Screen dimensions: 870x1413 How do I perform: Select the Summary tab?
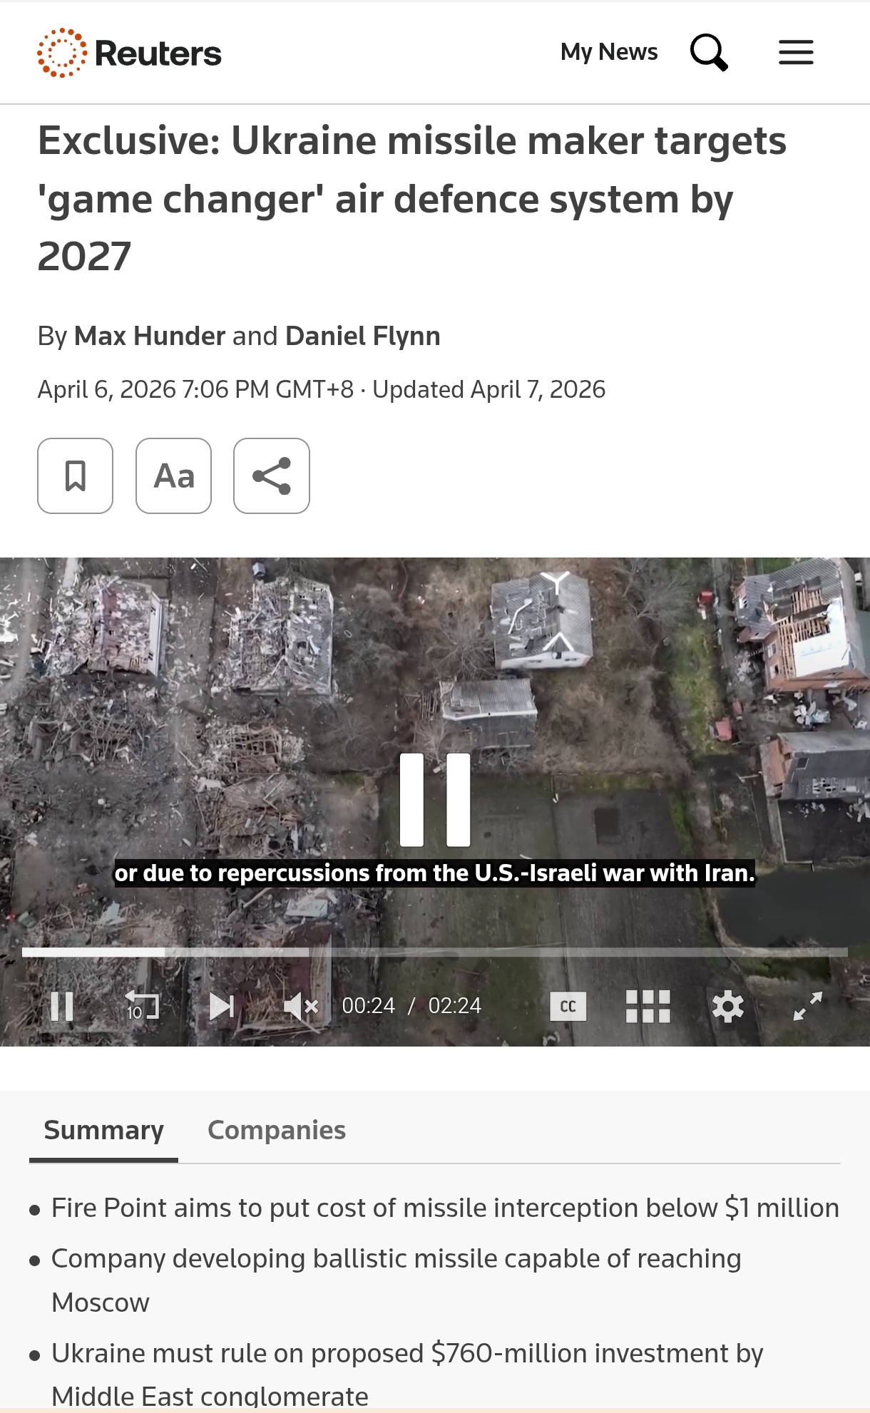pos(103,1131)
